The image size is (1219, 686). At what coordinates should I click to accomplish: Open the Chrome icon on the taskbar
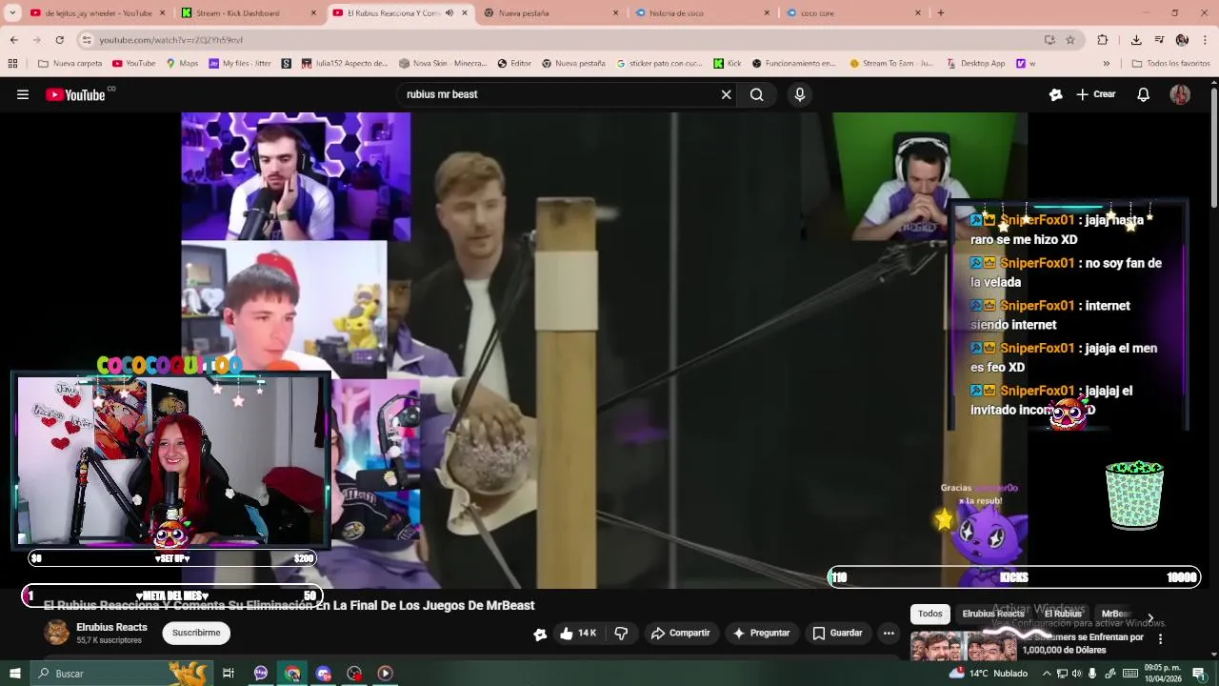tap(292, 674)
